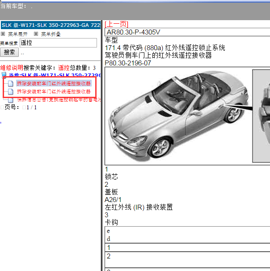Click the 维修说明 label in results header
Viewport: 270px width, 271px height.
[12, 68]
